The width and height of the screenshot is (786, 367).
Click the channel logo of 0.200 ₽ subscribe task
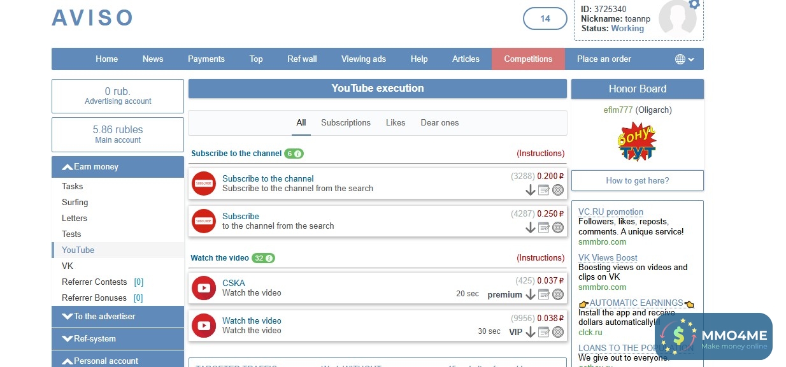pos(204,183)
